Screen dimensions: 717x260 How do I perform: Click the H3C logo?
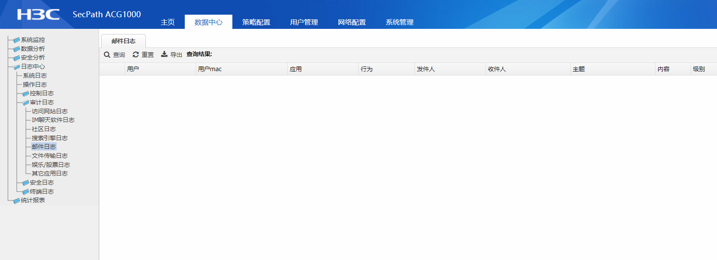pyautogui.click(x=39, y=14)
